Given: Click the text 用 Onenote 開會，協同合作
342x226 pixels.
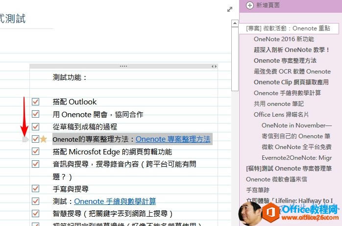Looking at the screenshot, I should (98, 114).
